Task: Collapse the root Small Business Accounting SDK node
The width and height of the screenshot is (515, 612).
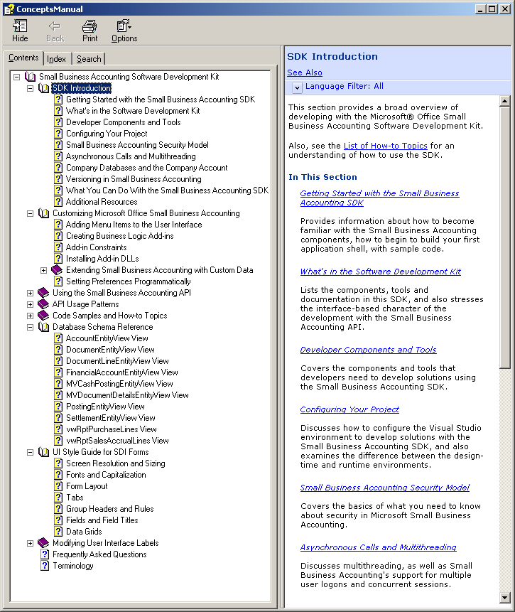Action: point(16,77)
